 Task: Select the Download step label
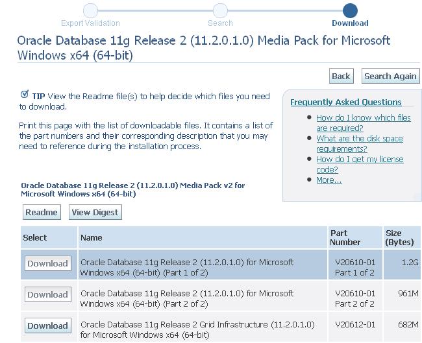coord(350,23)
